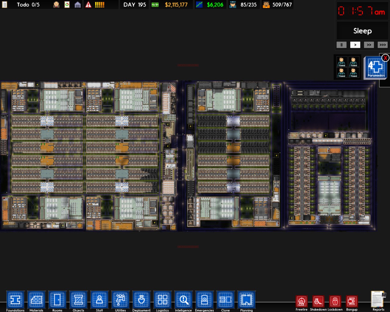
Task: Set game speed to fastest
Action: coord(383,45)
